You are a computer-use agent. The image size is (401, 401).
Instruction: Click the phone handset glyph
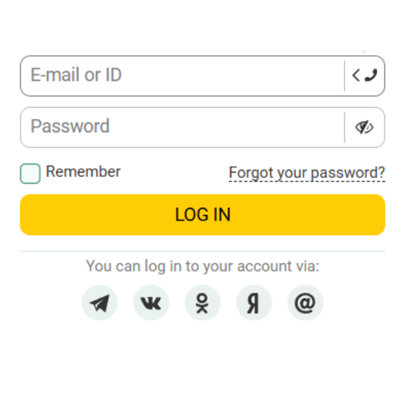point(371,76)
